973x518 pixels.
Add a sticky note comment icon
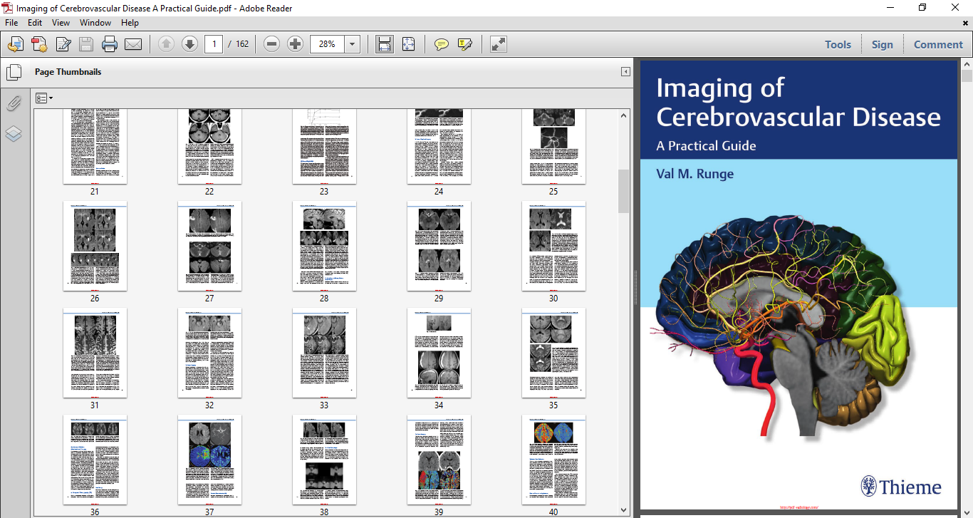(442, 44)
